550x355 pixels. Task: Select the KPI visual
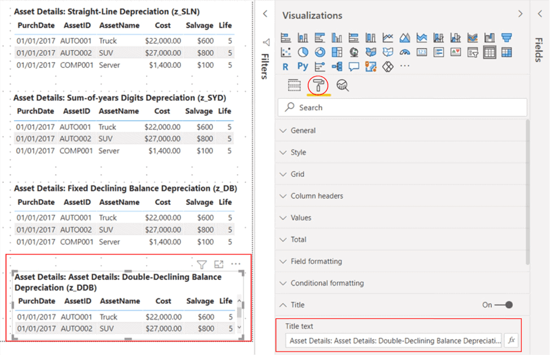pyautogui.click(x=455, y=52)
